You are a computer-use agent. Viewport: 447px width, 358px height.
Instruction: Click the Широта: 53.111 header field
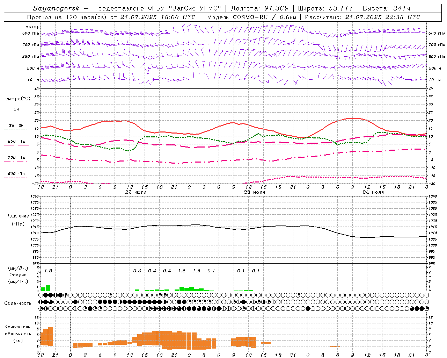(x=325, y=8)
